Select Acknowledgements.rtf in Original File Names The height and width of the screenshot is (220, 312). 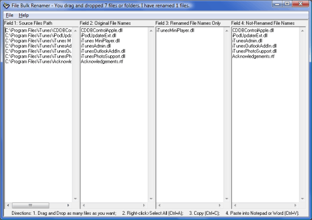102,62
